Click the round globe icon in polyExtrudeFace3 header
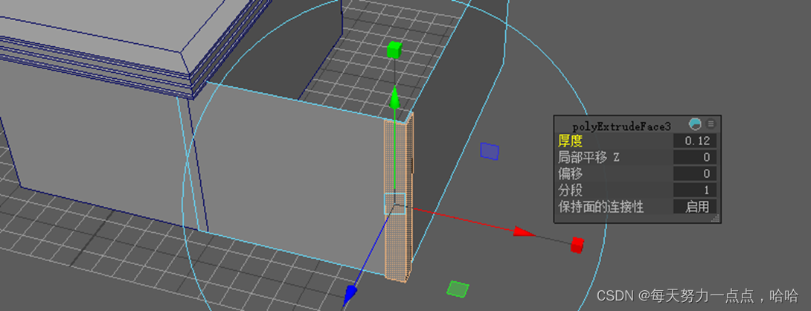This screenshot has height=311, width=811. (696, 124)
